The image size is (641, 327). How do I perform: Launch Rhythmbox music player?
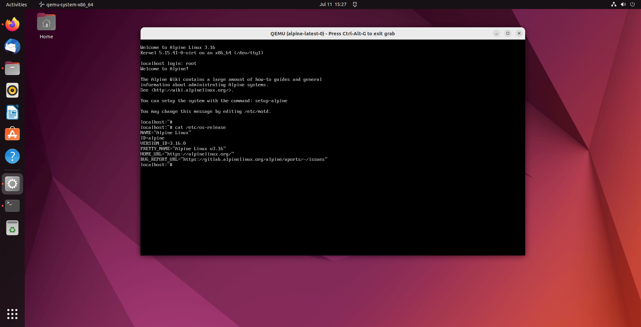click(12, 90)
